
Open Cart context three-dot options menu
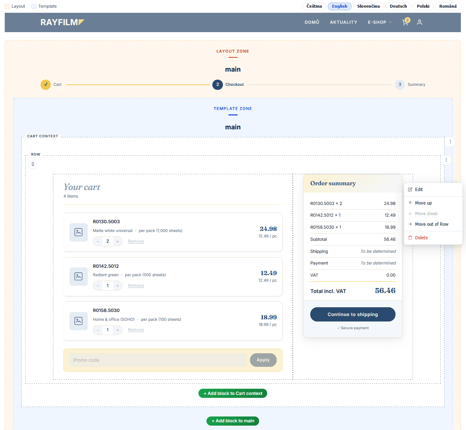click(450, 141)
